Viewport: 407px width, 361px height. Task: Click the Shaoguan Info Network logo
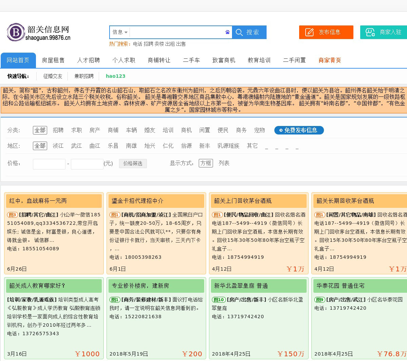(x=38, y=33)
